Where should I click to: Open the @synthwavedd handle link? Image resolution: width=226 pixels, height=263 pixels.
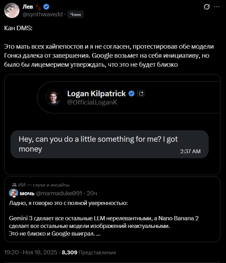point(43,14)
